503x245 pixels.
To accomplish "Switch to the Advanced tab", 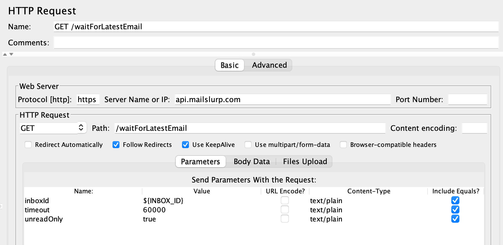I will point(269,65).
